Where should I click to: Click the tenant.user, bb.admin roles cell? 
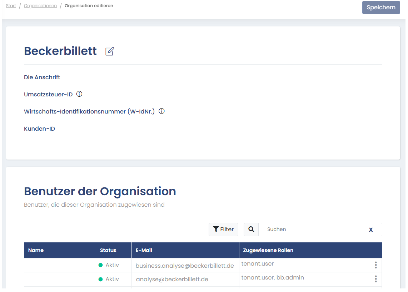[x=273, y=278]
